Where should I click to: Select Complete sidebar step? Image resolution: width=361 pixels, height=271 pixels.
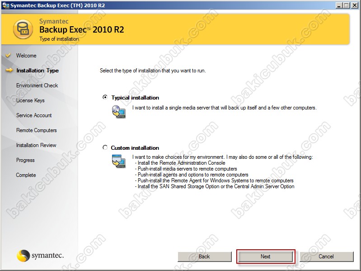[26, 175]
